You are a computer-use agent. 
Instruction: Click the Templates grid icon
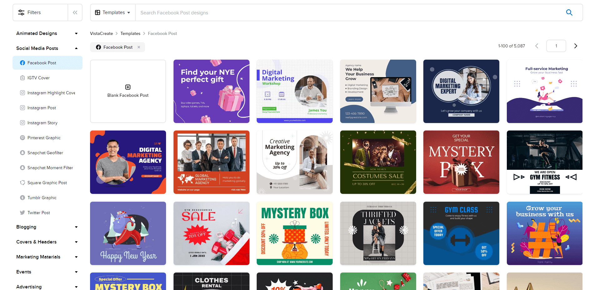click(98, 12)
